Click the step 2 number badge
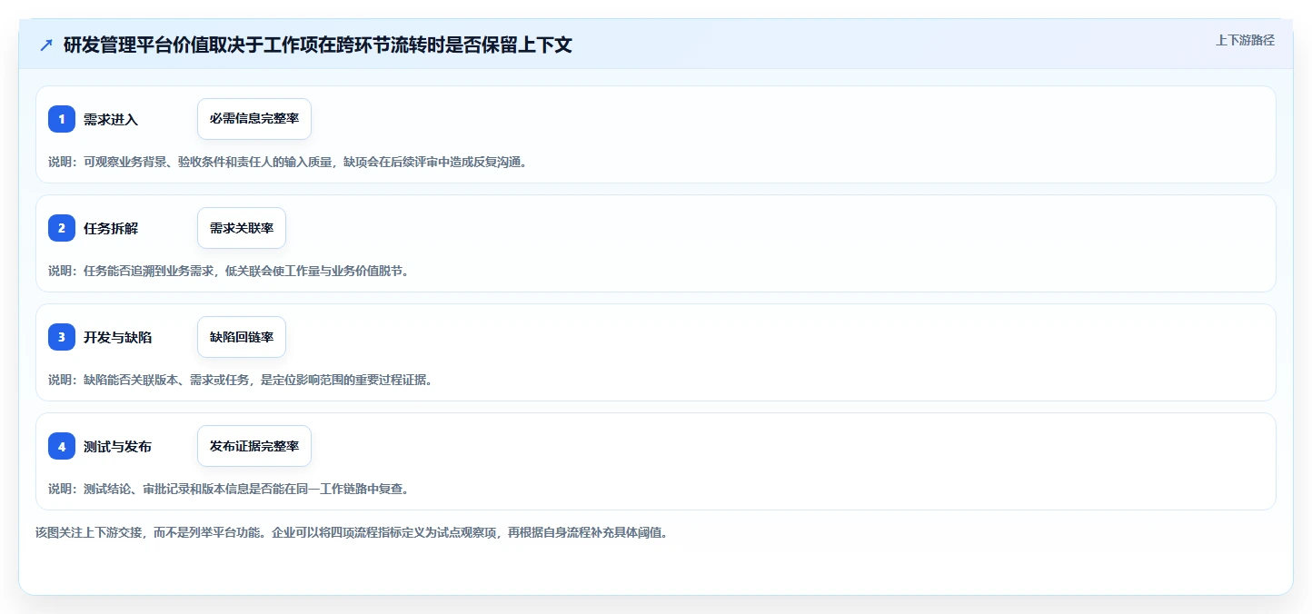Screen dimensions: 1312x614 62,228
